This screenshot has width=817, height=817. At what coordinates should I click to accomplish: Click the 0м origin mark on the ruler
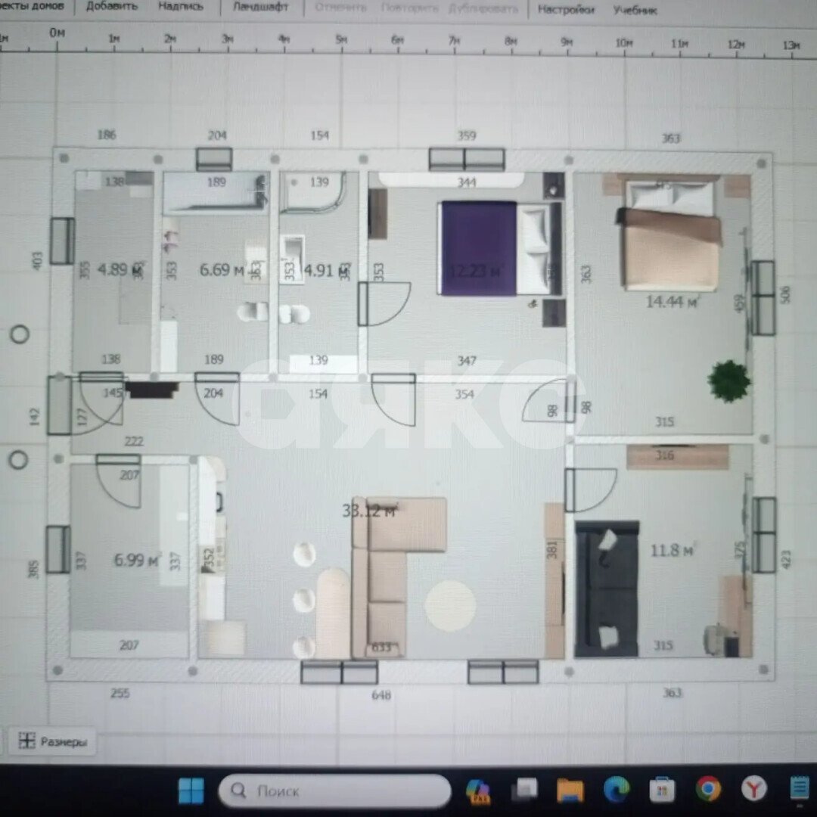(x=57, y=33)
